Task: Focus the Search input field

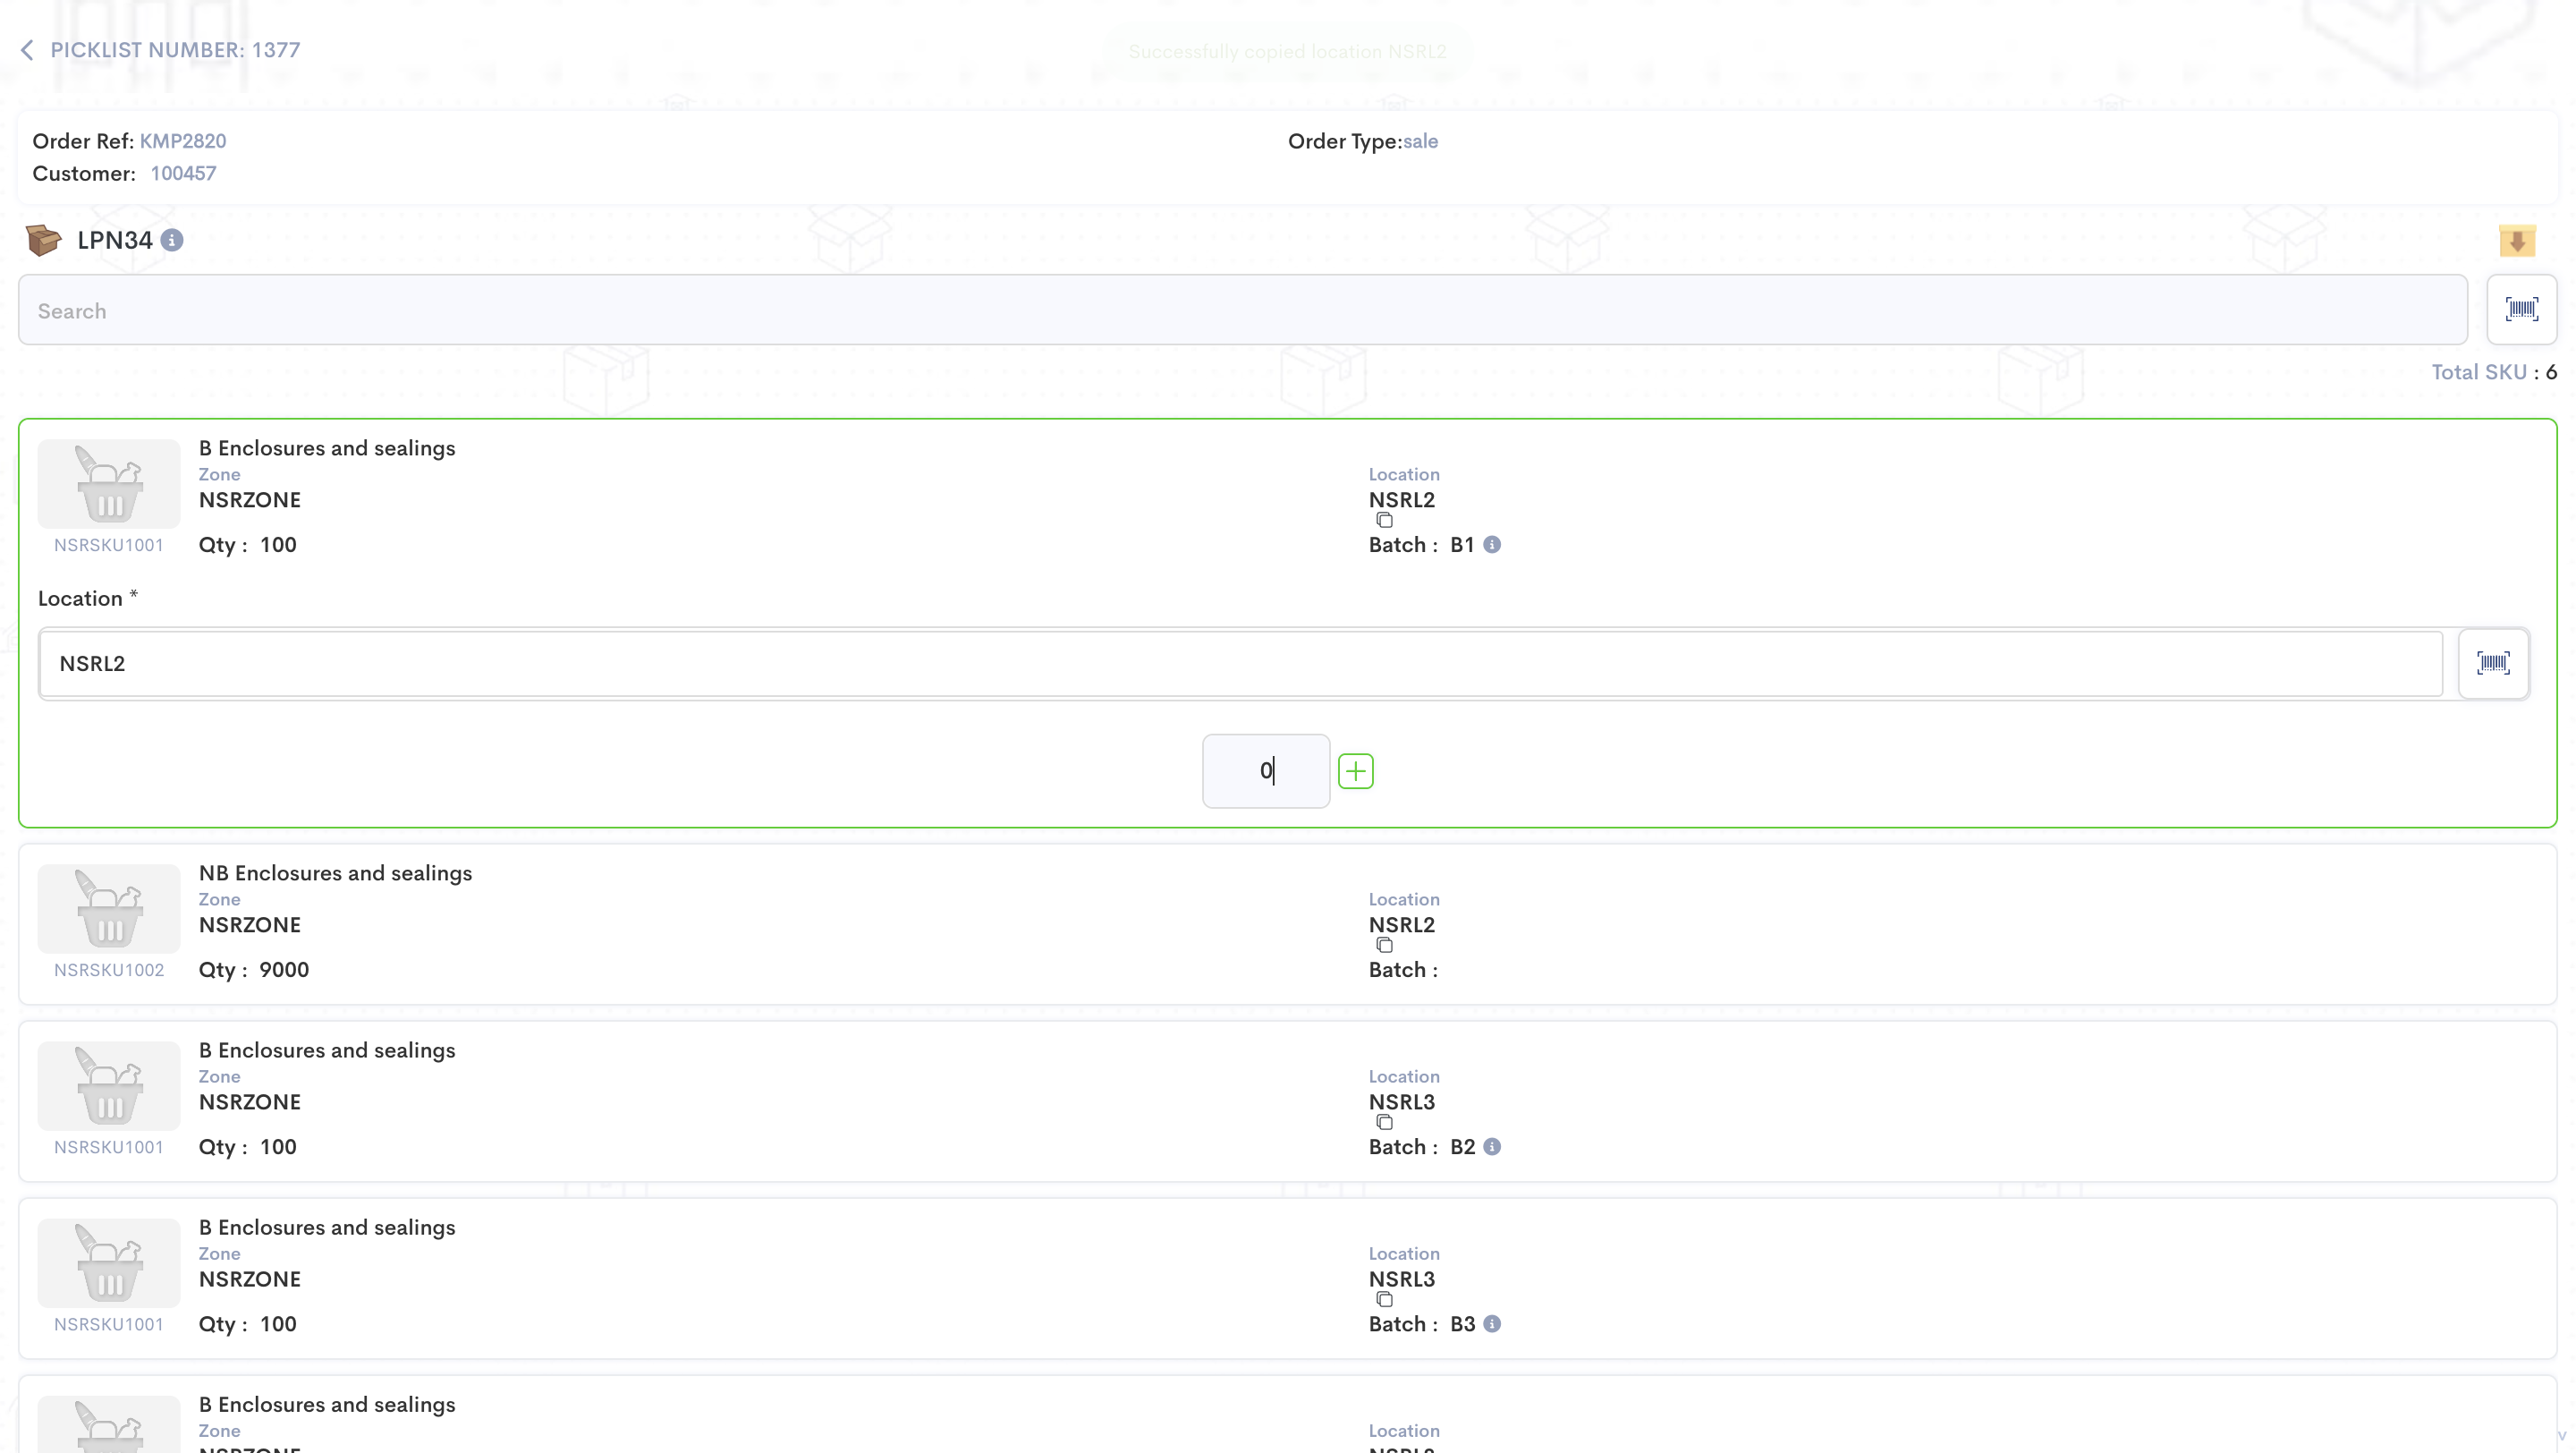Action: click(x=1243, y=310)
